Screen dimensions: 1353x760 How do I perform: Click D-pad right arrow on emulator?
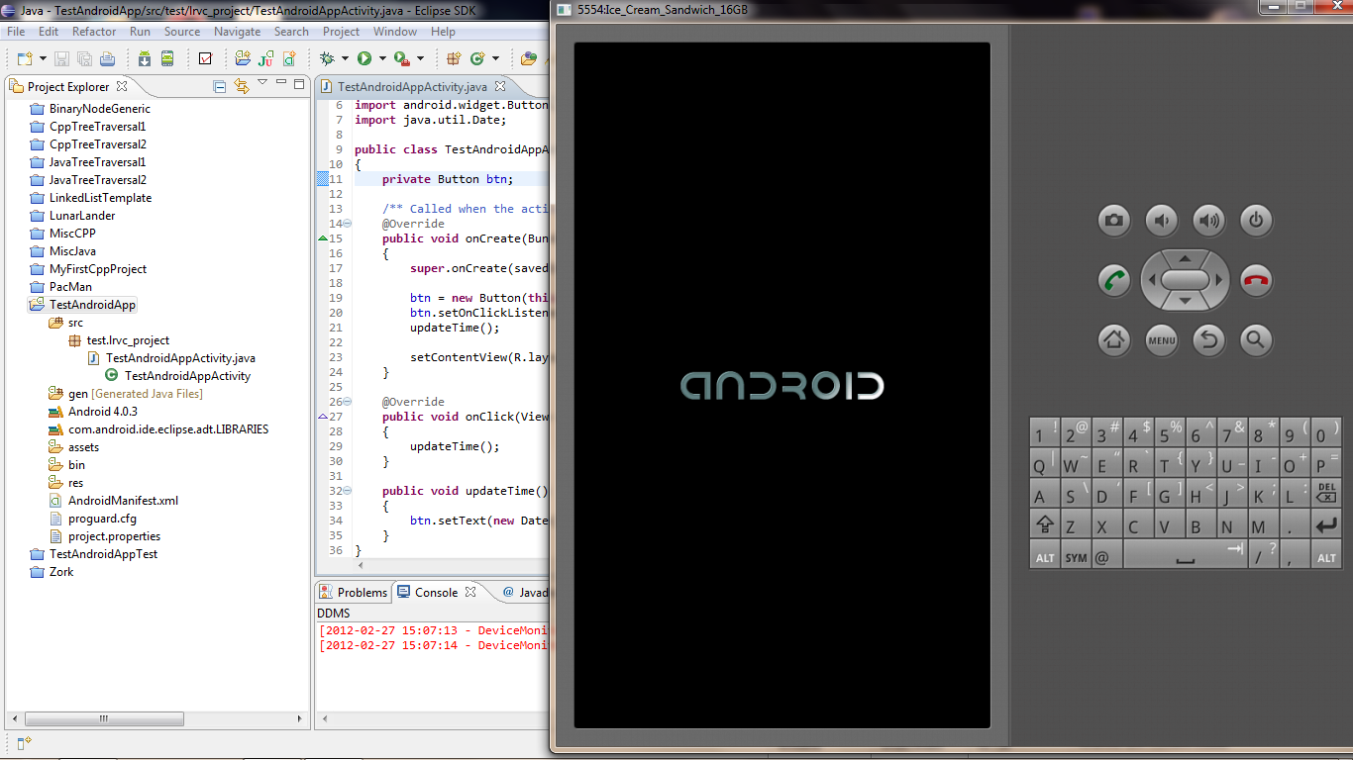(1219, 280)
